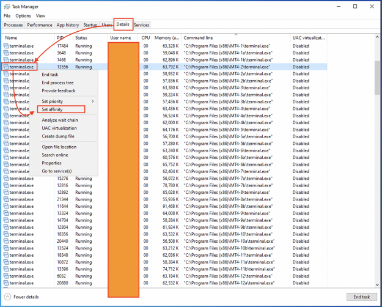Click the terminal.exe icon for PID 18348
This screenshot has height=307, width=382.
tap(6, 255)
